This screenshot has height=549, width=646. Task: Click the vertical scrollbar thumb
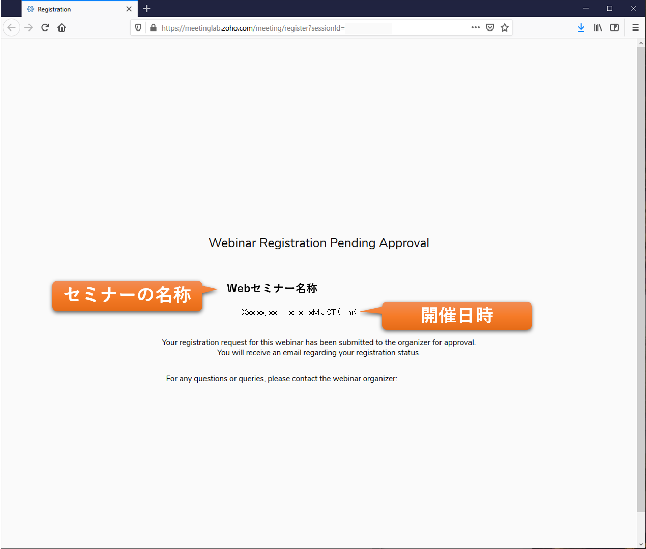(641, 280)
